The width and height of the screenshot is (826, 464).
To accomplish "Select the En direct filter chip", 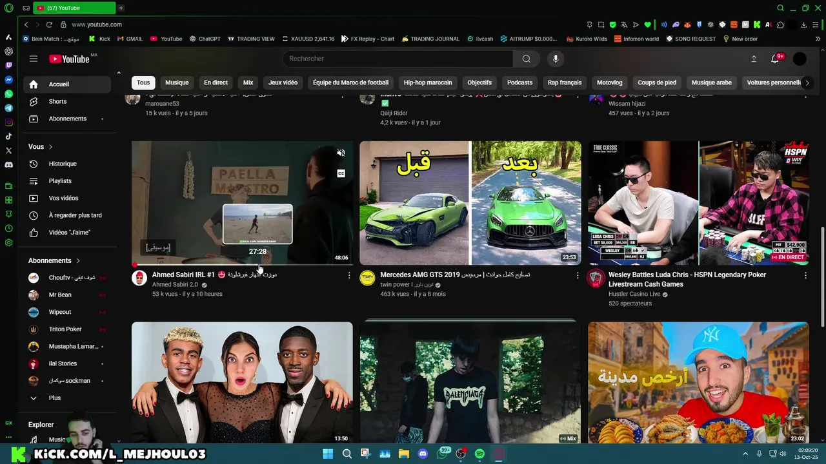I will point(216,82).
